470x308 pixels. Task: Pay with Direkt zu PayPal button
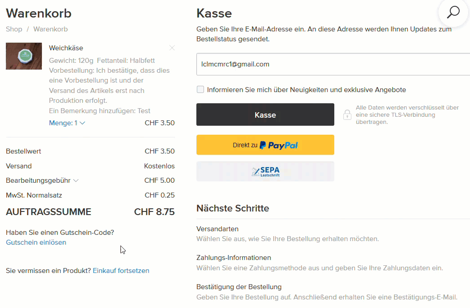click(265, 145)
